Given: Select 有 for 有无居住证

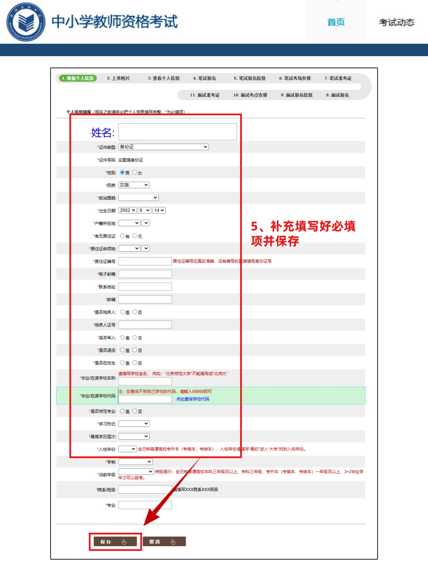Looking at the screenshot, I should [x=122, y=236].
